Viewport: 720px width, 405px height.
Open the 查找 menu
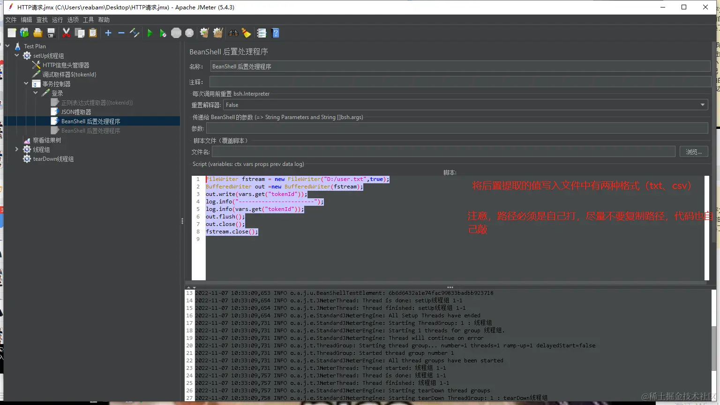coord(42,20)
